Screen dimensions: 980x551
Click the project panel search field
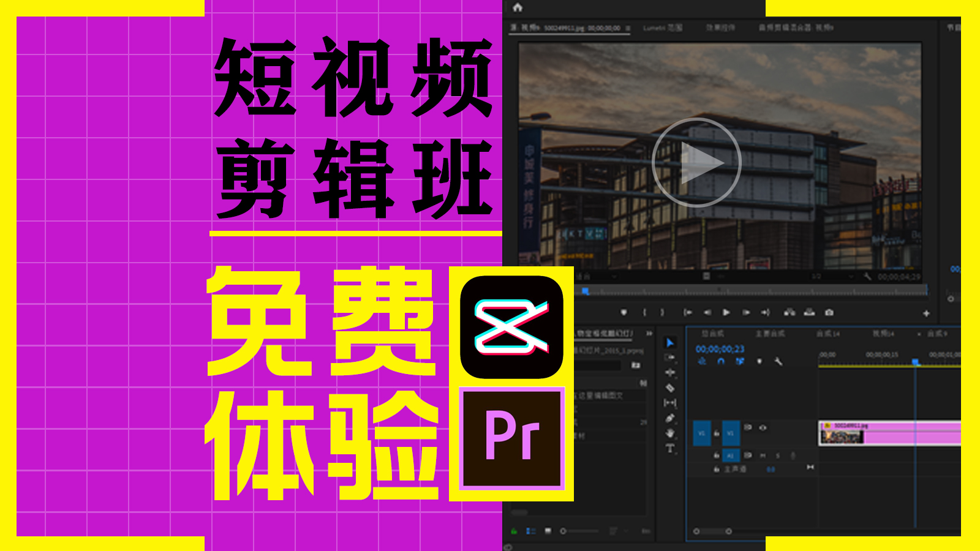pyautogui.click(x=599, y=365)
